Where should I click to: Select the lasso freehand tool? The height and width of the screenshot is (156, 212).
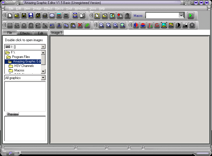click(38, 25)
